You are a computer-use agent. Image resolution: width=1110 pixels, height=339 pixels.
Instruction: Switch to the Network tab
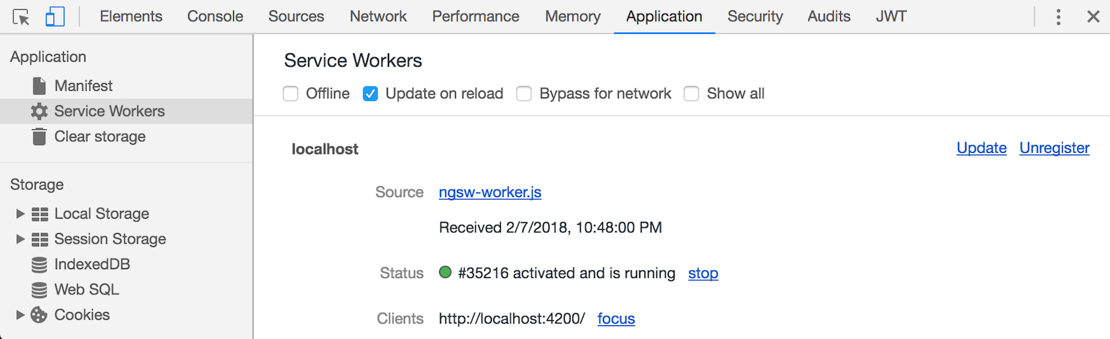378,17
